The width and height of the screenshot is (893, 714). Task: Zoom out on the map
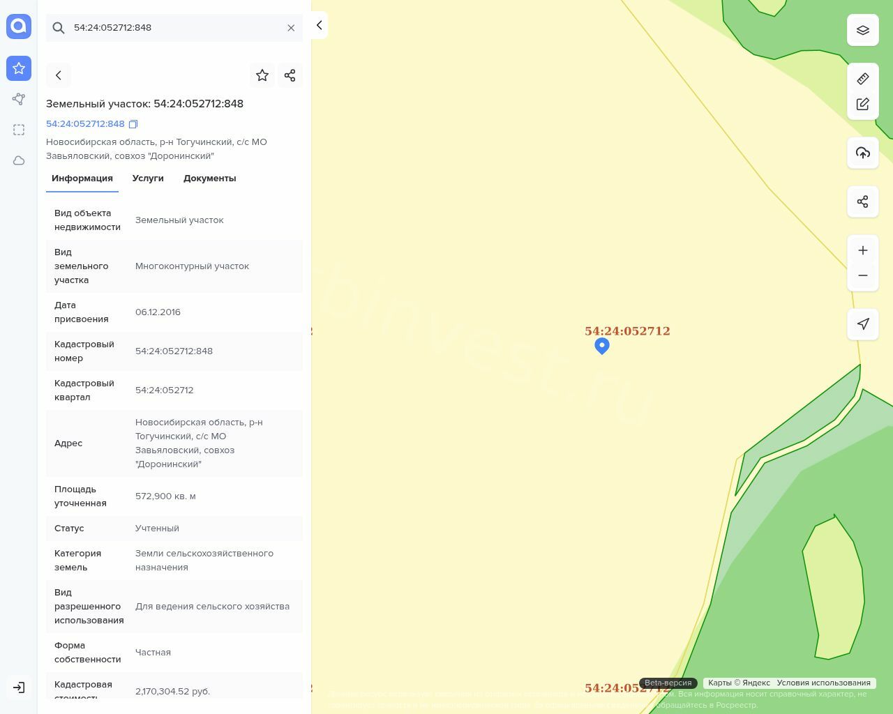coord(863,275)
